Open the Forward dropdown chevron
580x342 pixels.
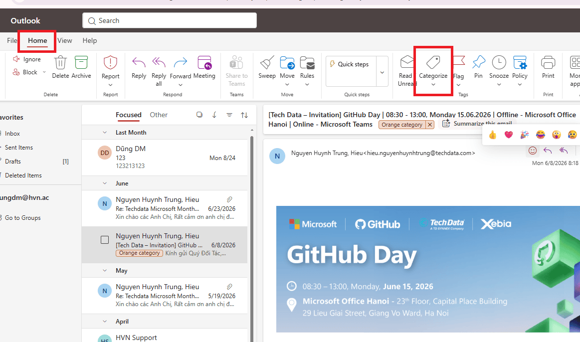pos(181,85)
